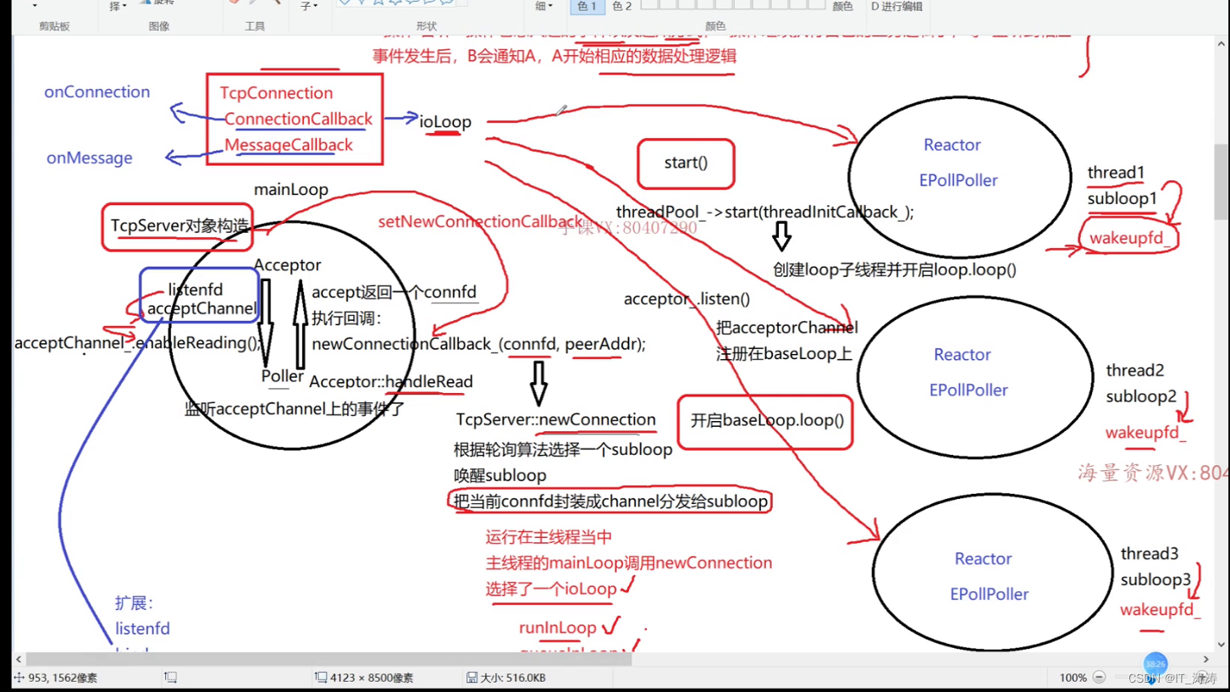Click the 剪贴板 group label
Image resolution: width=1230 pixels, height=692 pixels.
click(54, 26)
